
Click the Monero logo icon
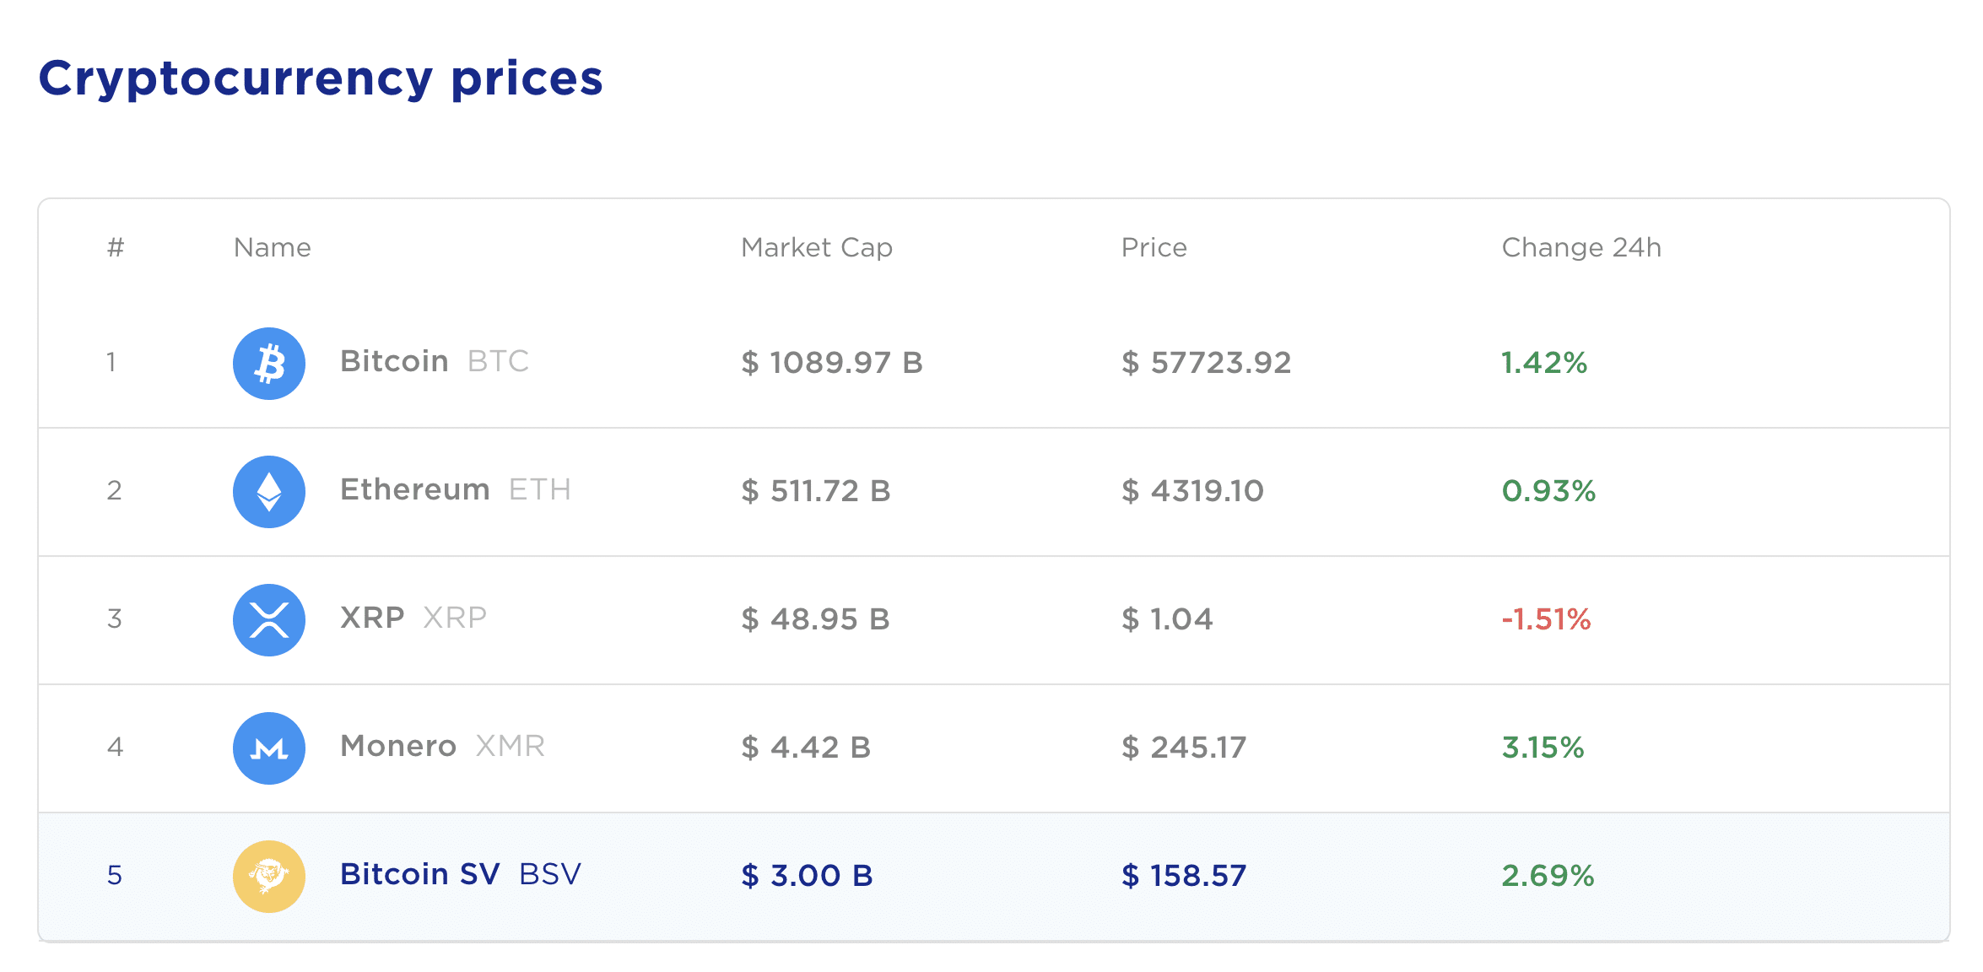[268, 748]
